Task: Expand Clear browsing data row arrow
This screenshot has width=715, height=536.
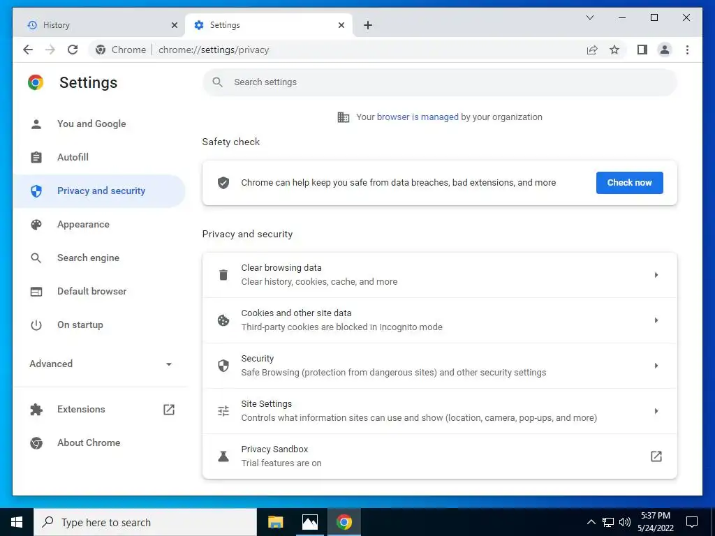Action: click(656, 275)
